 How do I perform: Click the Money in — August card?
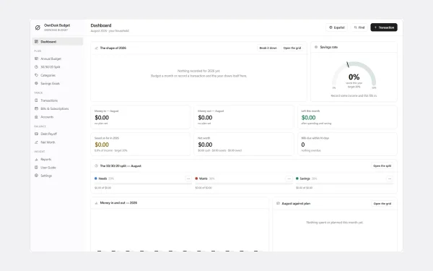click(141, 117)
